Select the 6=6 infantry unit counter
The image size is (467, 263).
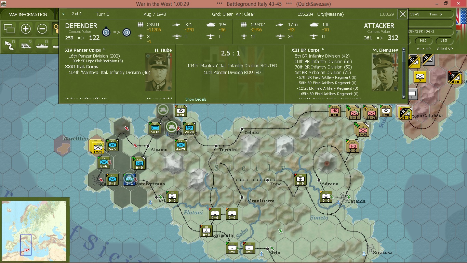pos(104,162)
